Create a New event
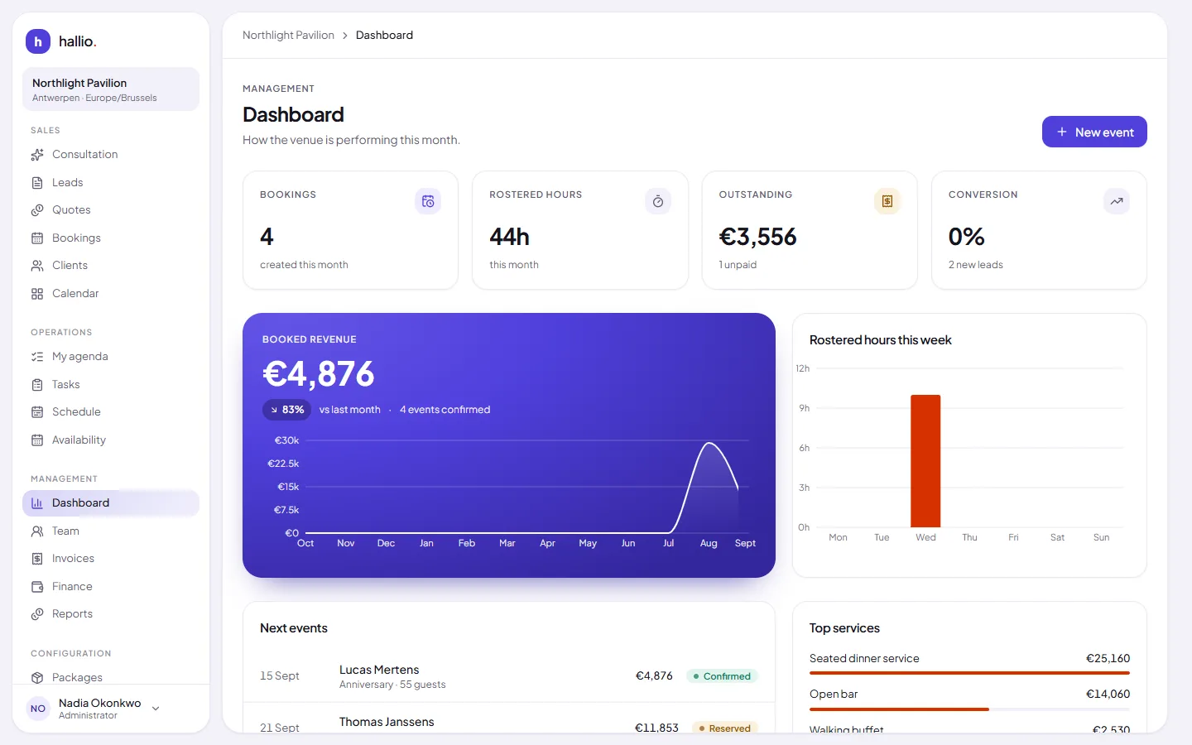1192x745 pixels. coord(1094,132)
